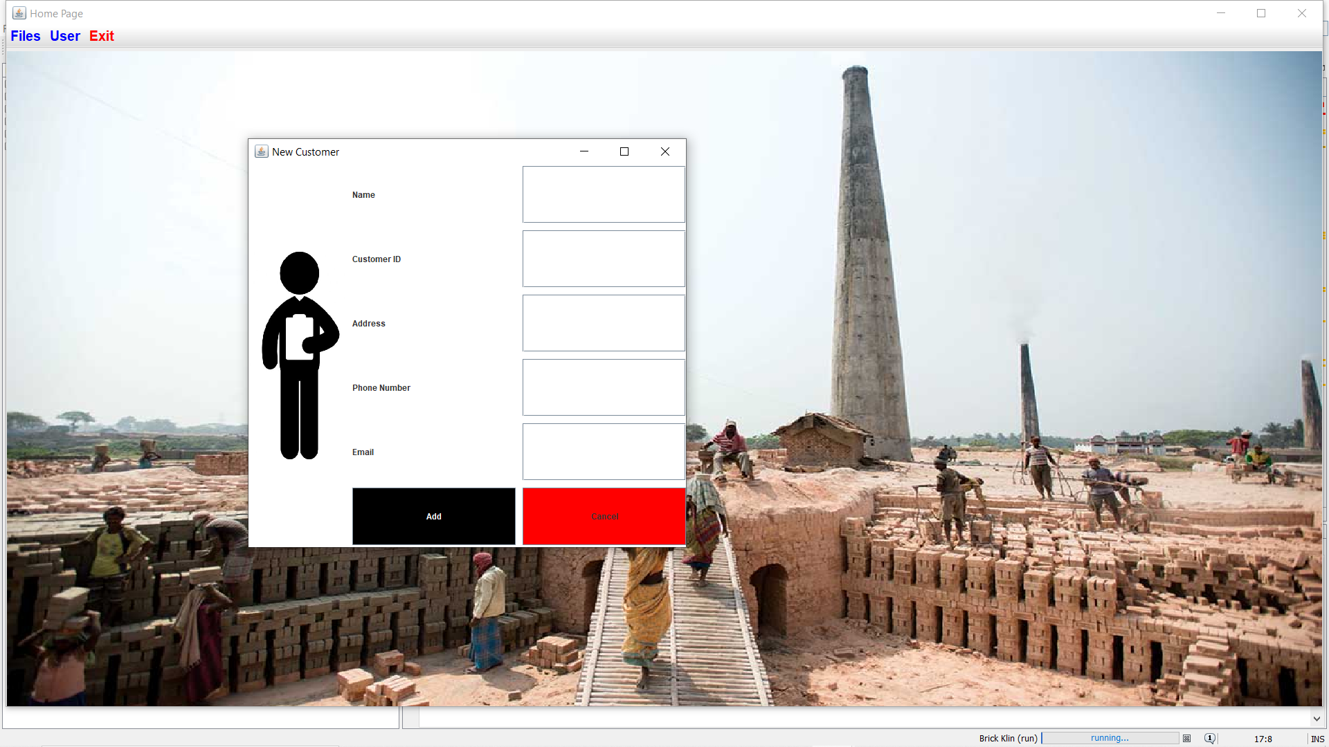
Task: Click the red Exit menu
Action: pos(102,36)
